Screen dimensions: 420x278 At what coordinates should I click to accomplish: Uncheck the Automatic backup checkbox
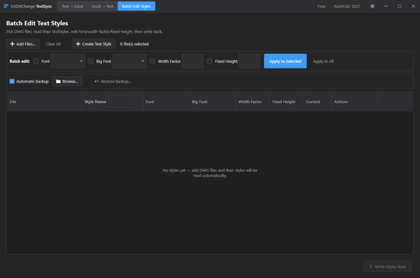click(12, 81)
